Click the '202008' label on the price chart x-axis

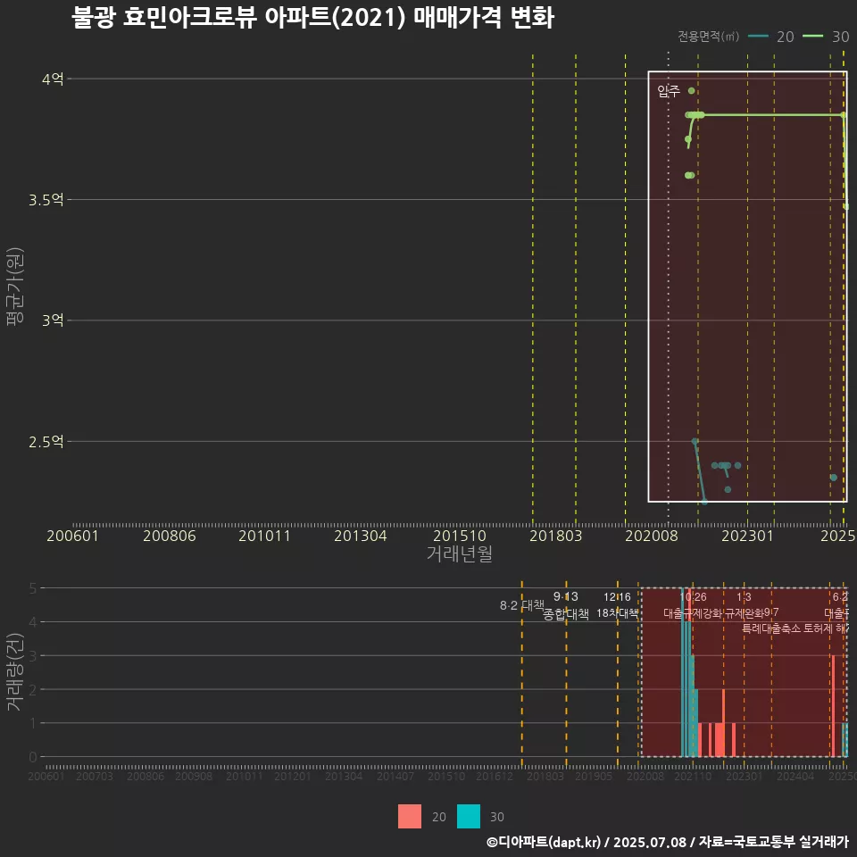652,536
